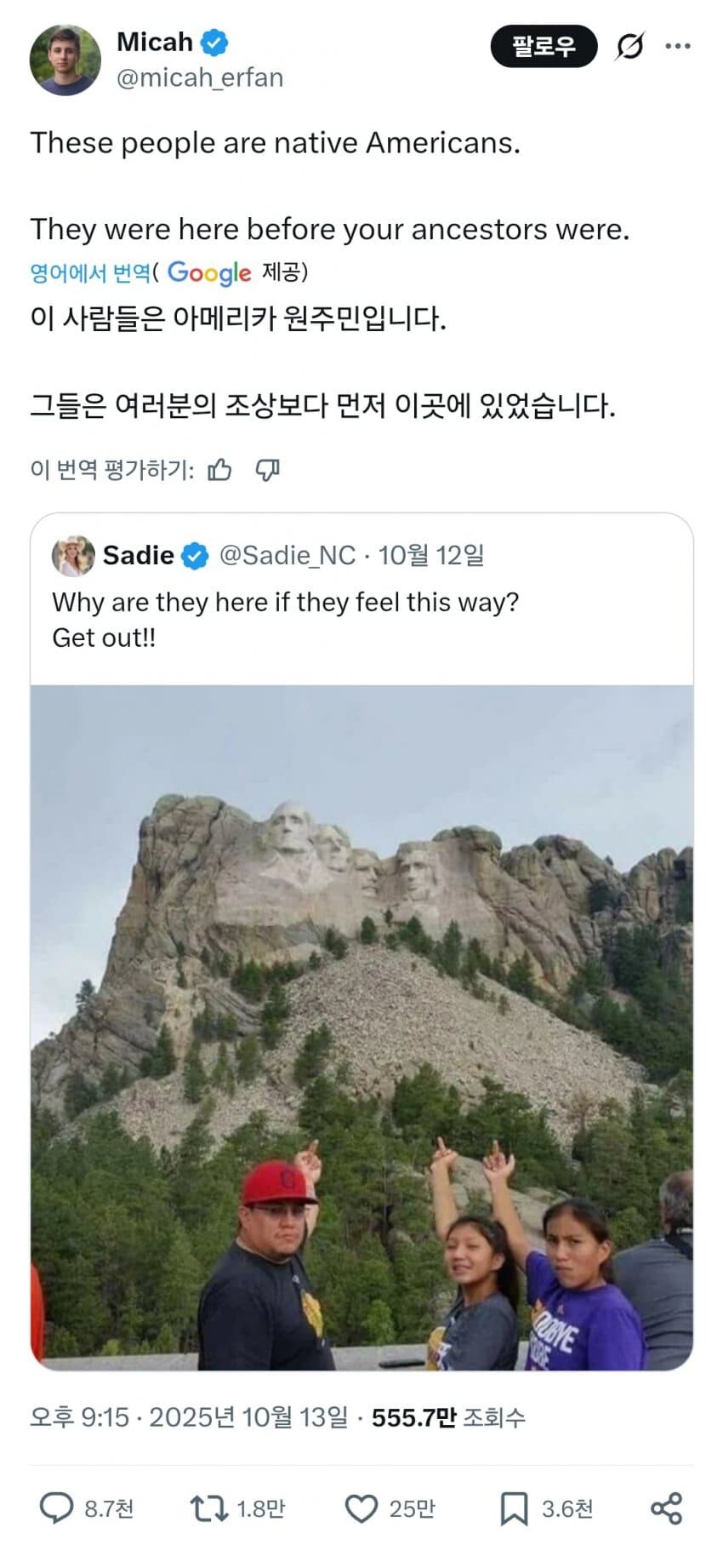
Task: View the 555.7만 조회수 view count
Action: pos(448,1417)
